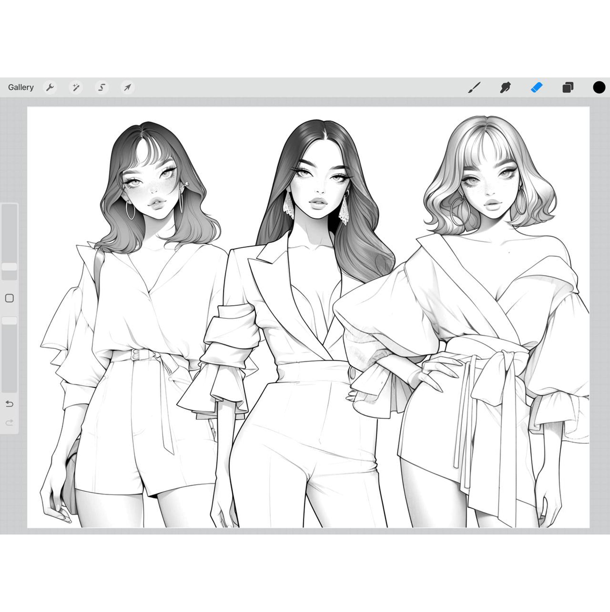Tap the Redo arrow
610x612 pixels.
[9, 422]
